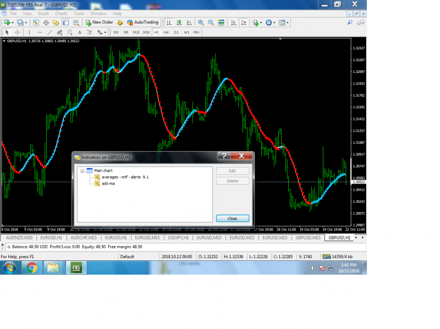This screenshot has height=329, width=440.
Task: Toggle chart auto scroll icon
Action: tap(233, 23)
